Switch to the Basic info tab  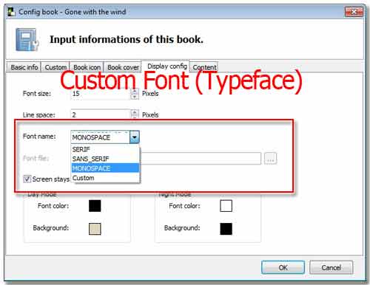pyautogui.click(x=24, y=67)
